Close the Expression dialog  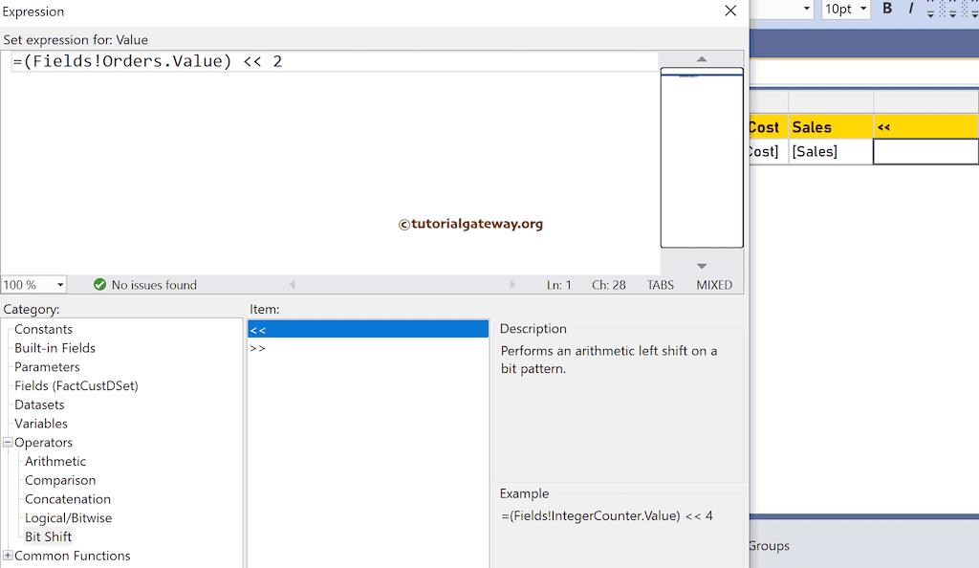(729, 11)
